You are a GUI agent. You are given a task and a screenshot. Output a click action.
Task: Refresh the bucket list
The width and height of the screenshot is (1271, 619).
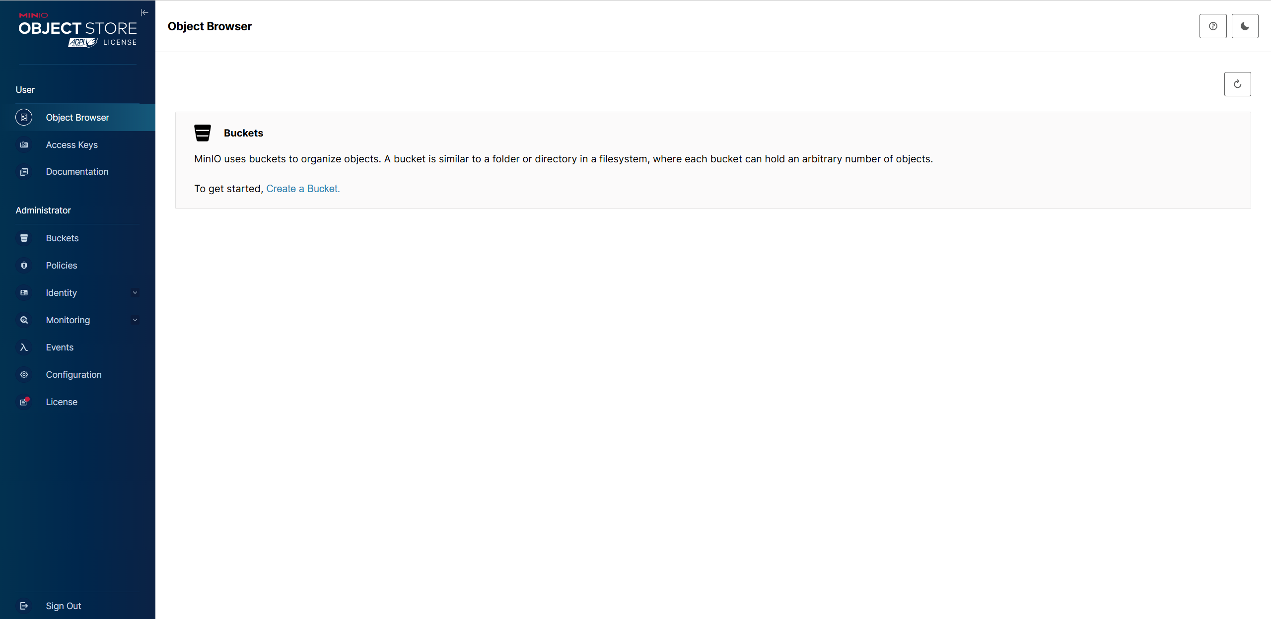(x=1237, y=84)
